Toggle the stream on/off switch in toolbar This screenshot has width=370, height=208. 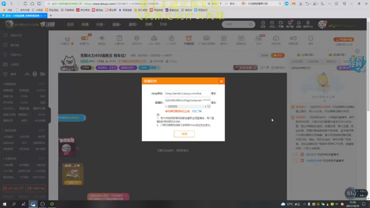[x=85, y=38]
